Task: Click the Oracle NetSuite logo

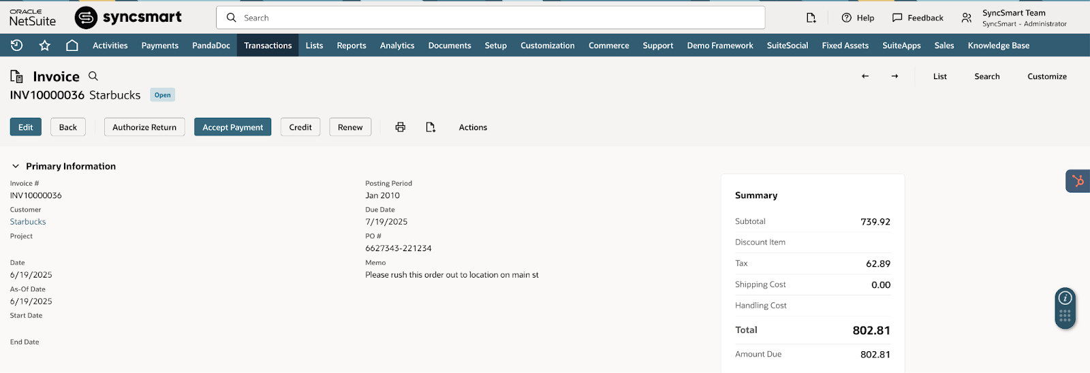Action: pyautogui.click(x=33, y=18)
